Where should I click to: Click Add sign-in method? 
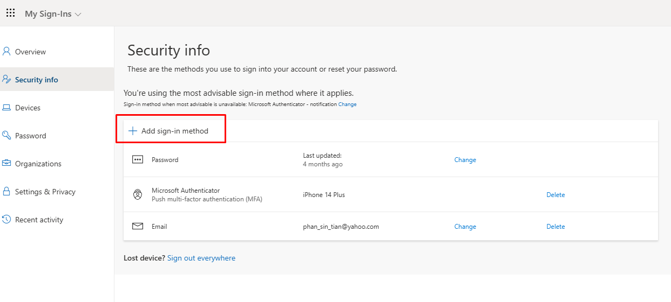[x=168, y=131]
